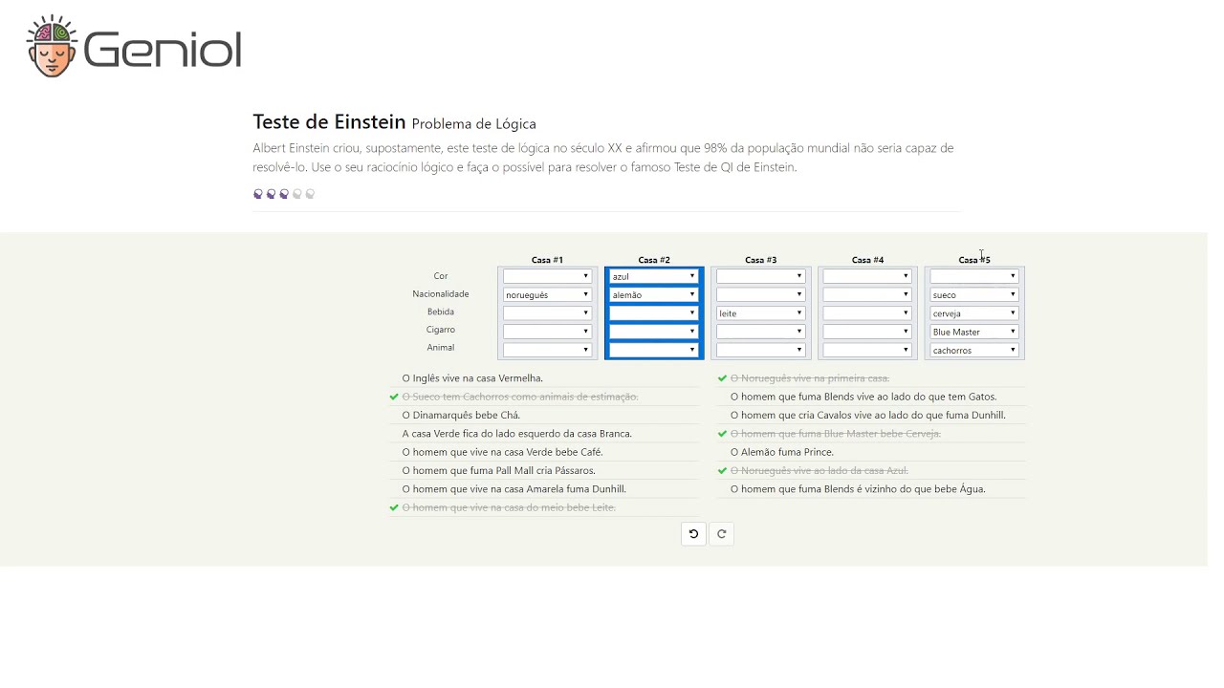Open Casa #5 Nacionalidade dropdown showing sueco

click(x=974, y=294)
